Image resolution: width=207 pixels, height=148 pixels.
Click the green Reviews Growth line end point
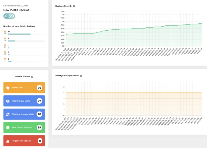coord(202,23)
